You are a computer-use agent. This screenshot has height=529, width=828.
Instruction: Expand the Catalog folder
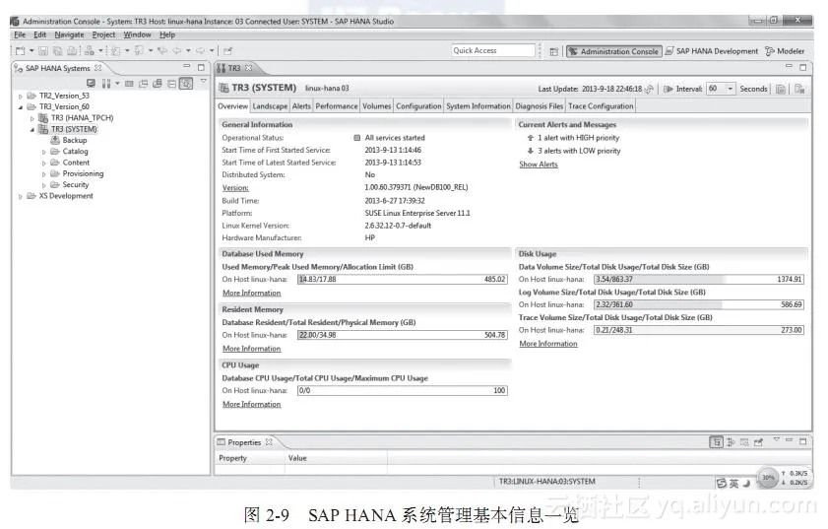(44, 152)
